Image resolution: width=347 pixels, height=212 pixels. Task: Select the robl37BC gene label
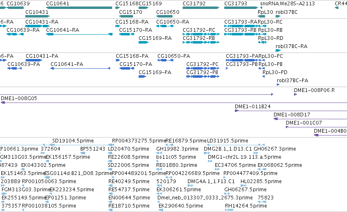pyautogui.click(x=287, y=12)
